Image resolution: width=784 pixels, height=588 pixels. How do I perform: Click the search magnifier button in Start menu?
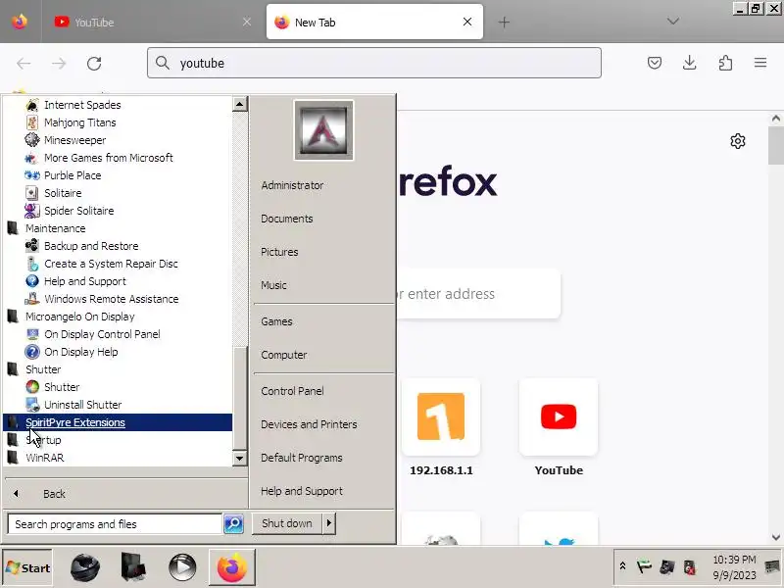(233, 523)
